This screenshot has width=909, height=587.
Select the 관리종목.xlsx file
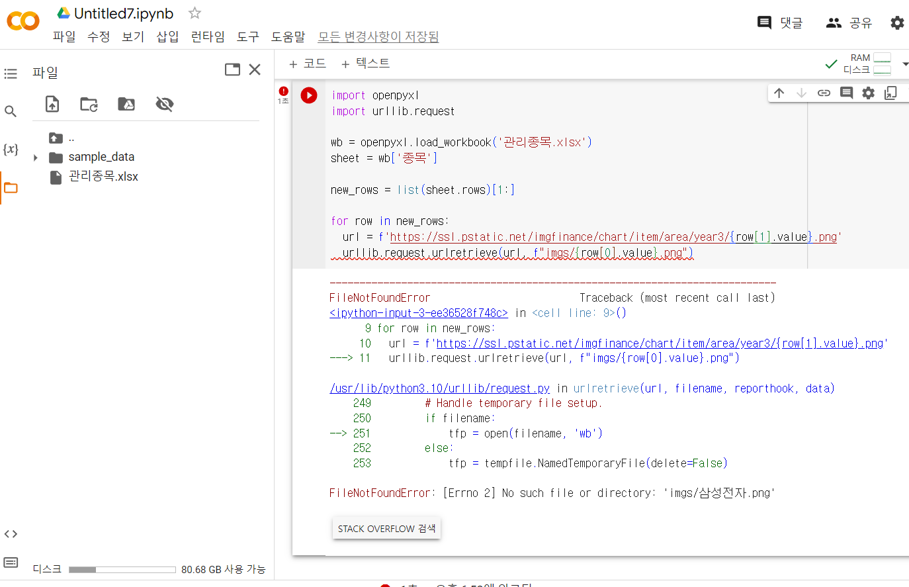point(103,177)
